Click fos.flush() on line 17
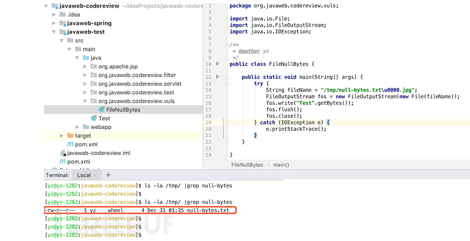The width and height of the screenshot is (470, 241). tap(284, 110)
